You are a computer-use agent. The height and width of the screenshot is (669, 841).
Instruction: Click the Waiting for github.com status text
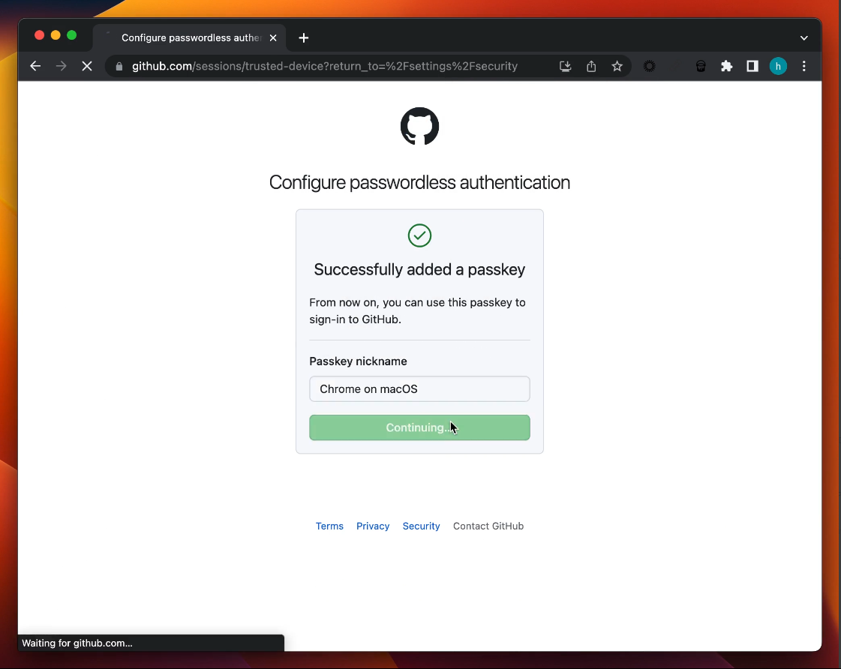(x=77, y=643)
